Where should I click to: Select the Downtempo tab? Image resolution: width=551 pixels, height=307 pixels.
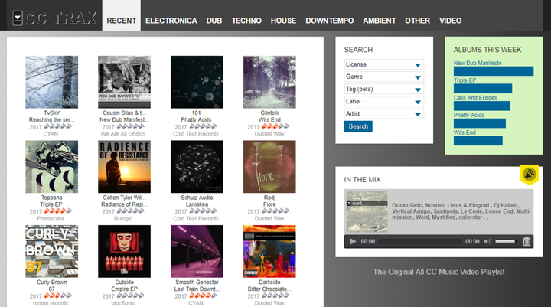[x=330, y=21]
